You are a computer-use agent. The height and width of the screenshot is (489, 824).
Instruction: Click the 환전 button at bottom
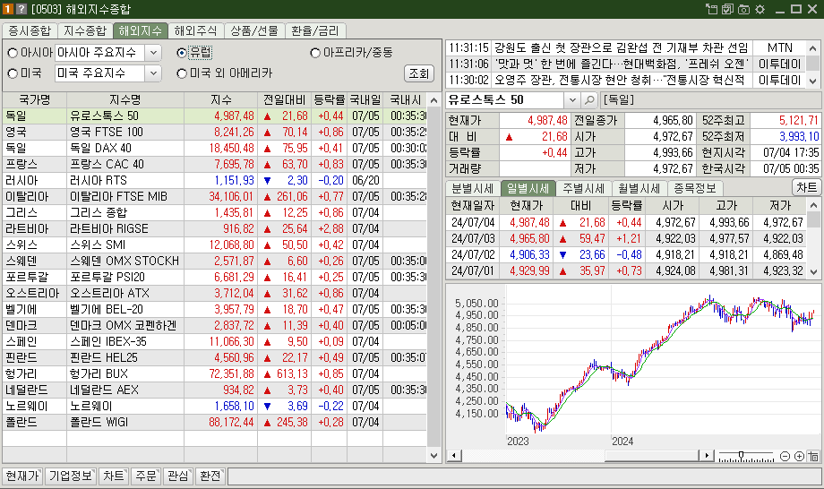tap(210, 476)
